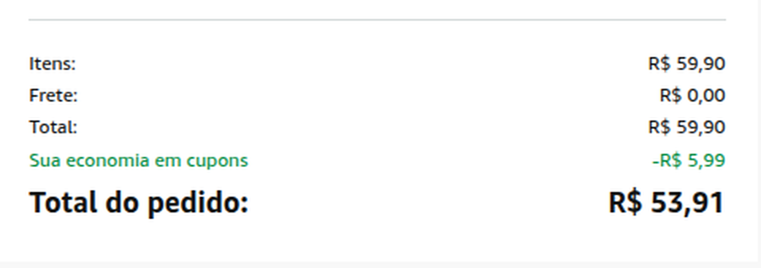Screen dimensions: 761x268
Task: Click the "Itens:" label
Action: (x=53, y=64)
